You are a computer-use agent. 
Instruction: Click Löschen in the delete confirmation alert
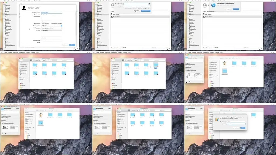pyautogui.click(x=236, y=9)
